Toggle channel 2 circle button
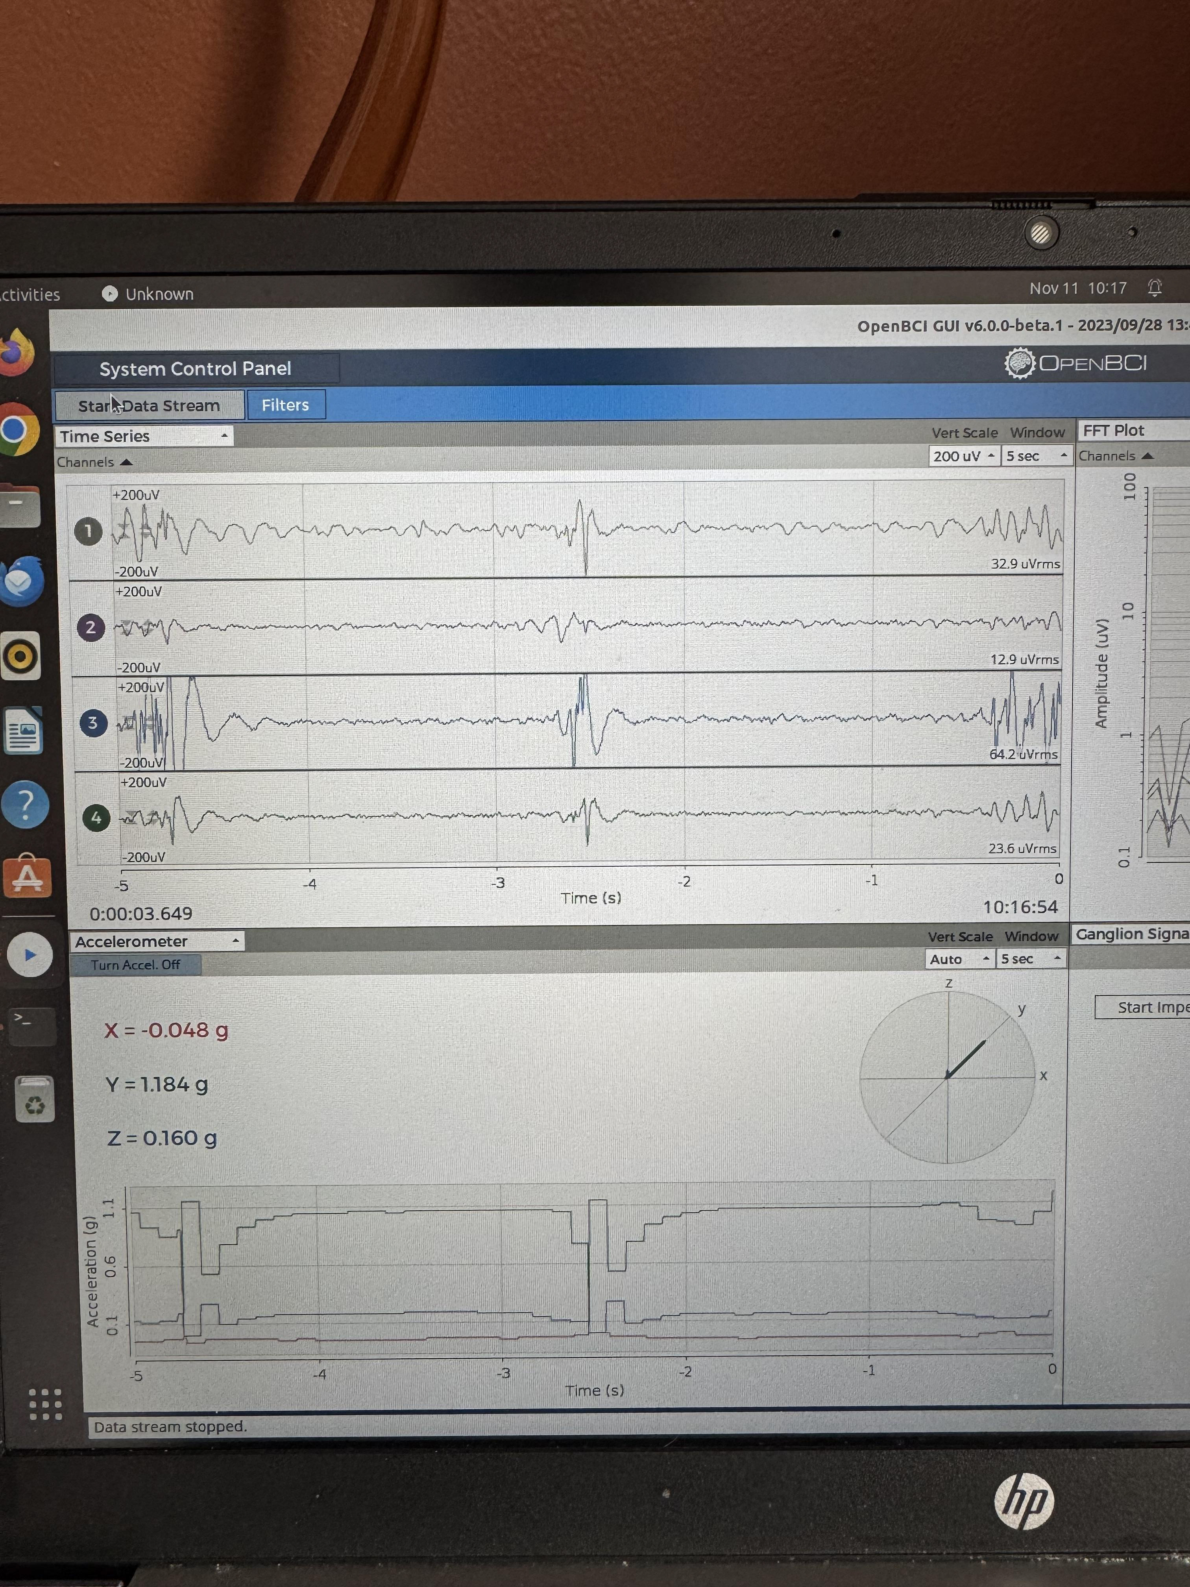Screen dimensions: 1190x1587 [91, 627]
